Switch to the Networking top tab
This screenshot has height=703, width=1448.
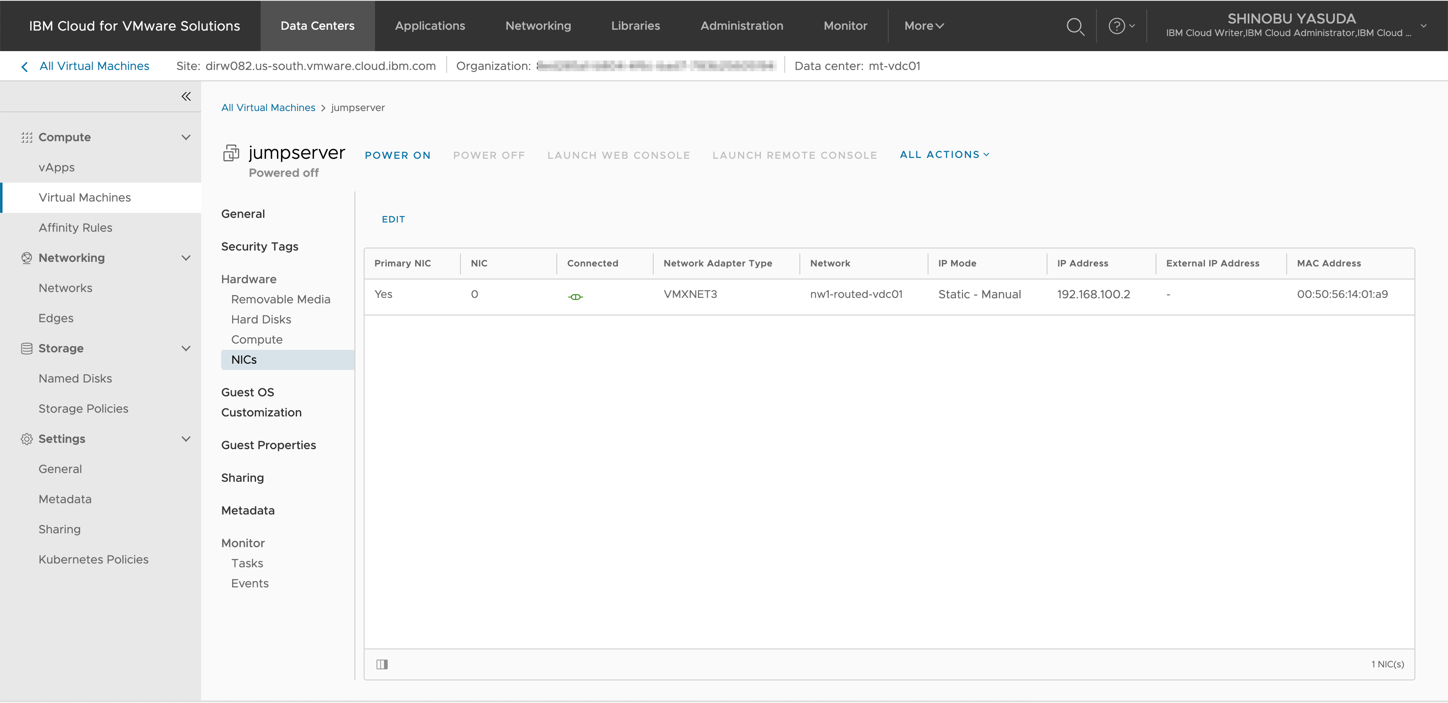coord(538,26)
